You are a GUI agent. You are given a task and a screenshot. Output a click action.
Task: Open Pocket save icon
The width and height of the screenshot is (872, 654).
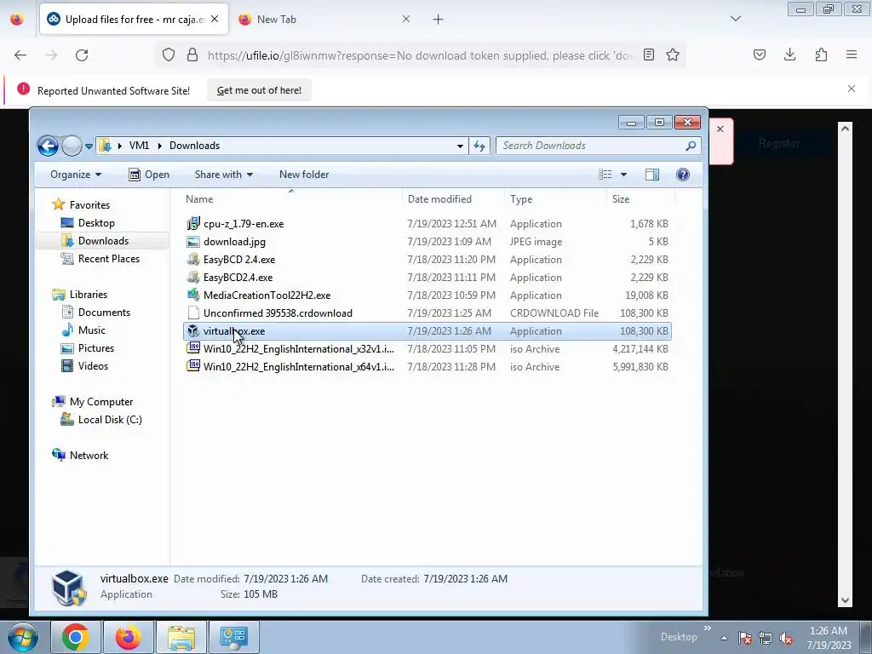click(x=759, y=54)
